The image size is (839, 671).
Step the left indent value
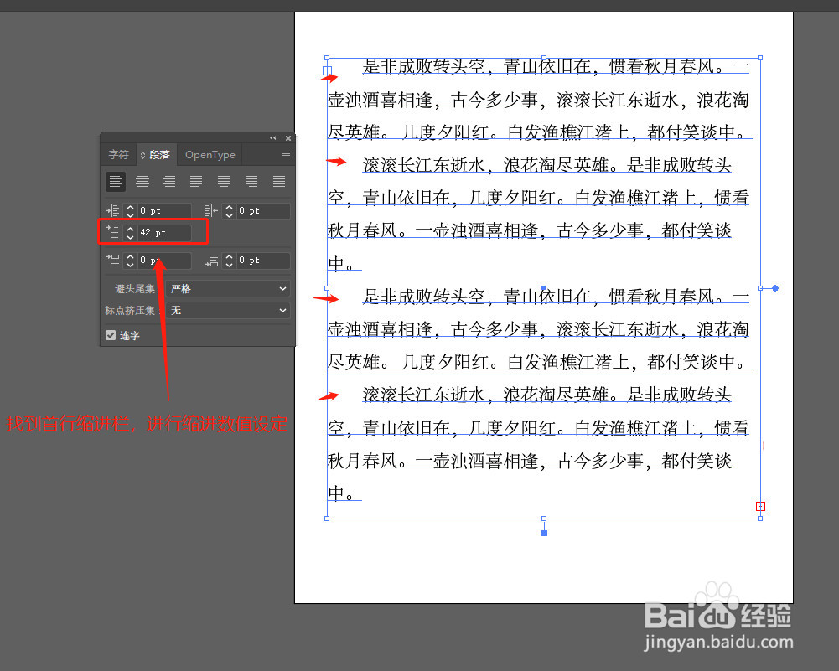coord(130,210)
